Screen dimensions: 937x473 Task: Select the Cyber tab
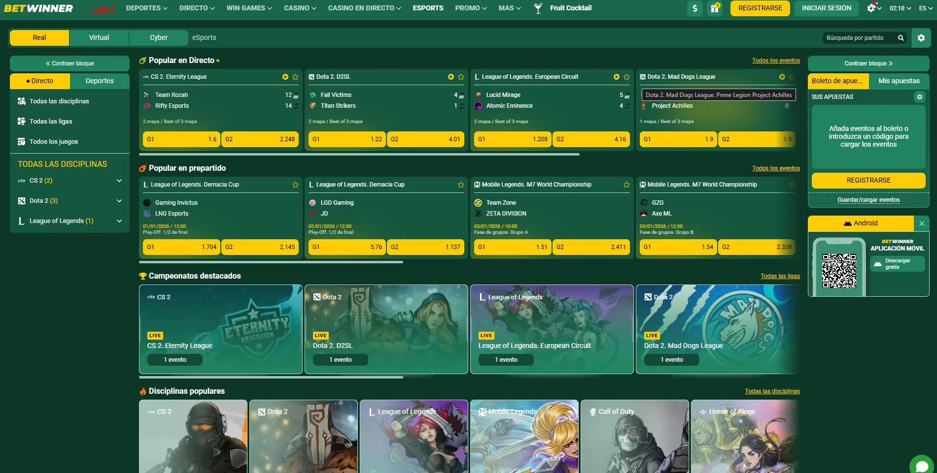[x=159, y=37]
